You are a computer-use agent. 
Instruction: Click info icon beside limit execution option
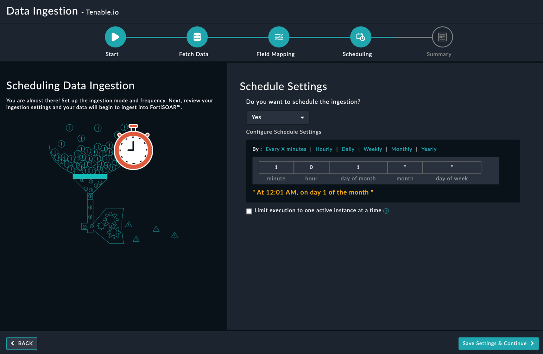[386, 211]
